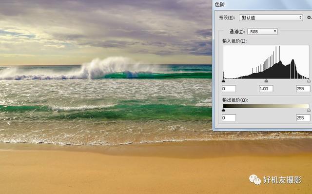Click the 好机友摄影 watermark text
The image size is (312, 194).
coord(283,180)
